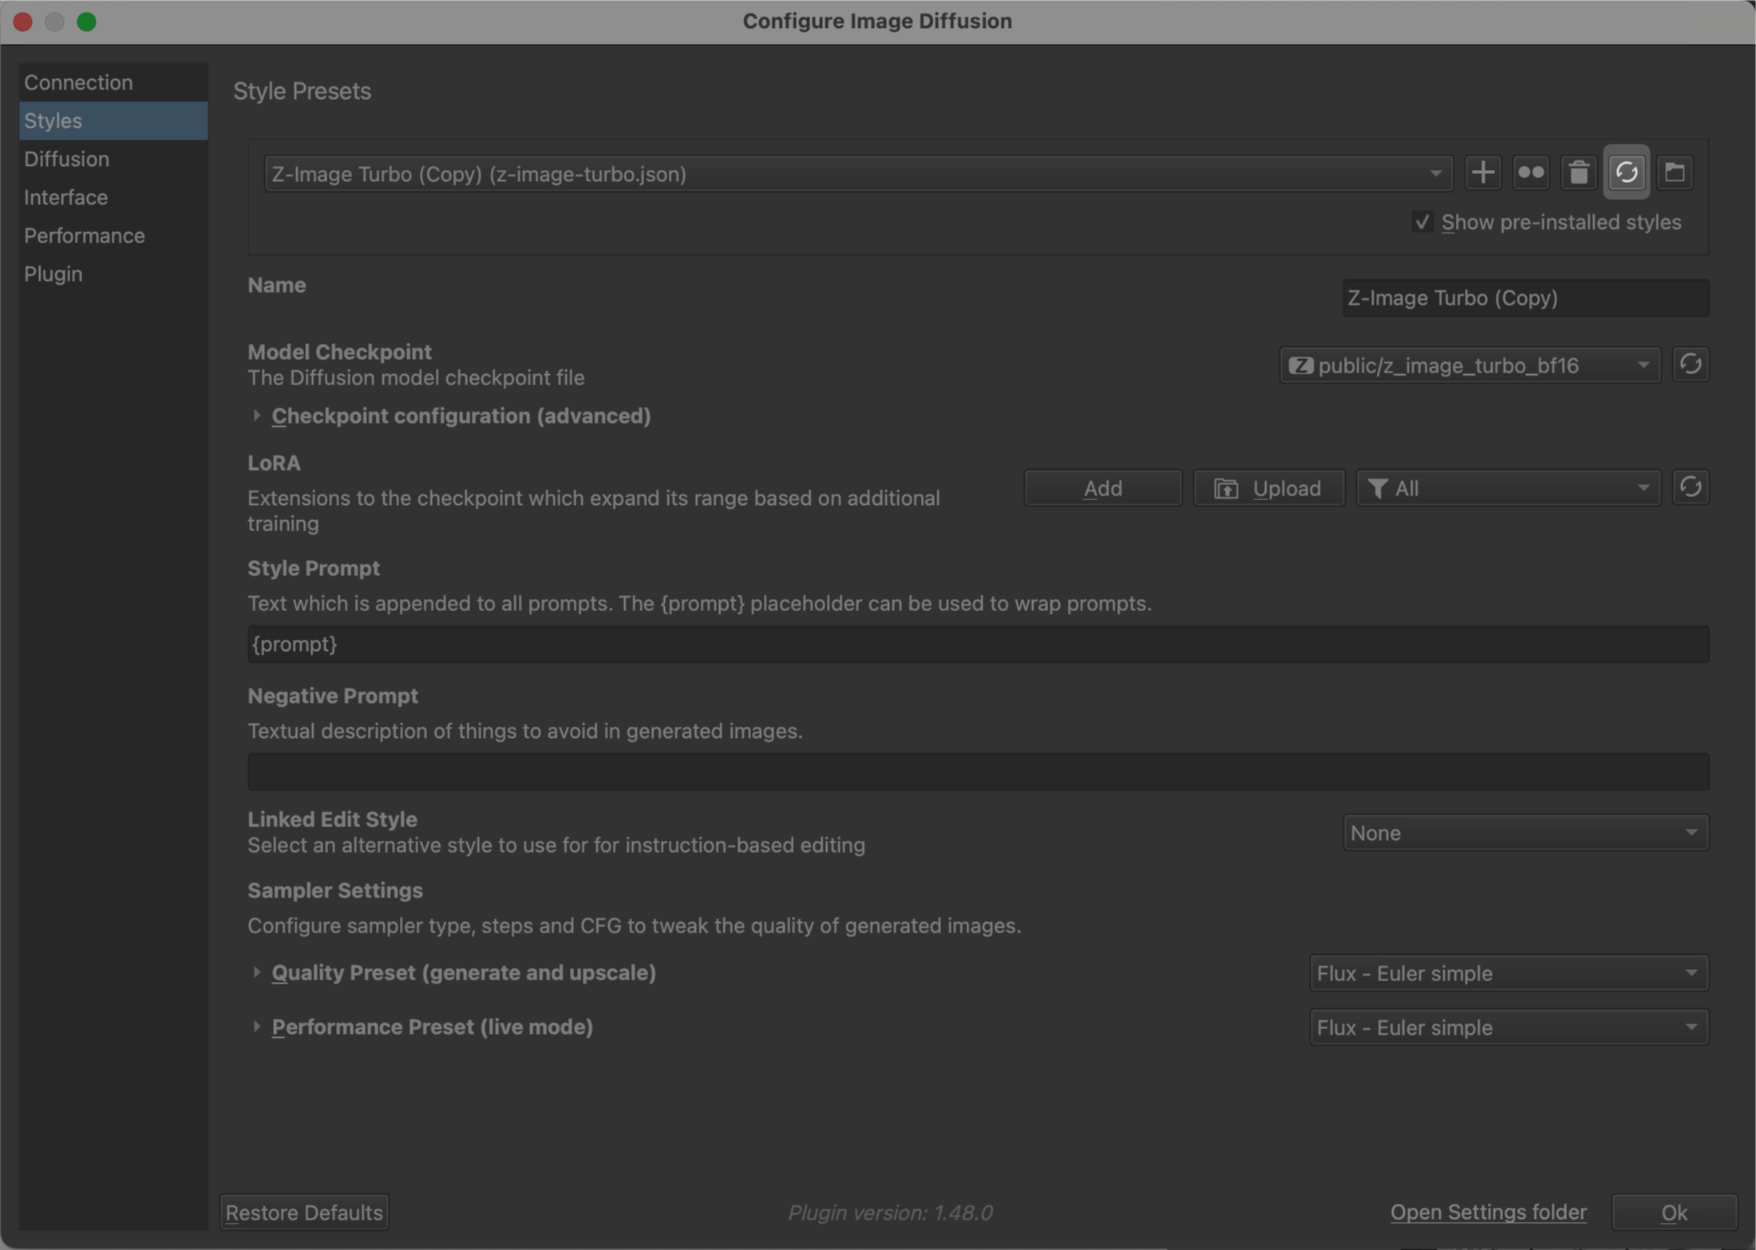
Task: Open the Model Checkpoint dropdown
Action: tap(1469, 365)
